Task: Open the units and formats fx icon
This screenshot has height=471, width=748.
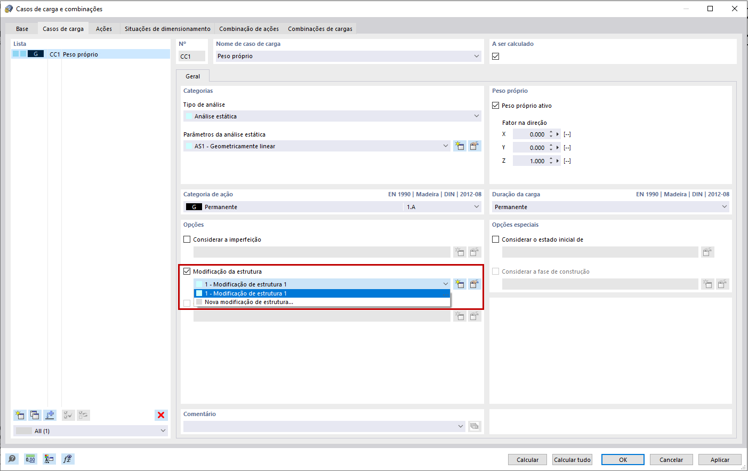Action: [67, 459]
